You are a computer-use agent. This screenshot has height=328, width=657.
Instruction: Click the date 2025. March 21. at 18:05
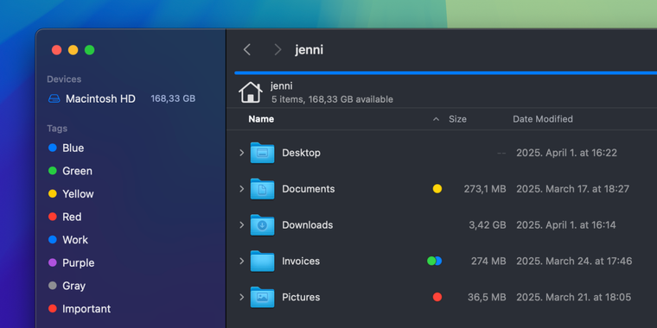point(574,297)
